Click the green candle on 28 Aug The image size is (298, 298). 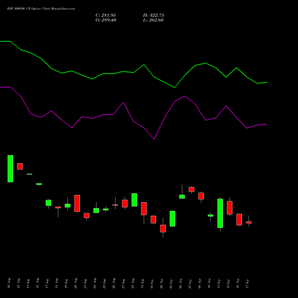pos(134,200)
